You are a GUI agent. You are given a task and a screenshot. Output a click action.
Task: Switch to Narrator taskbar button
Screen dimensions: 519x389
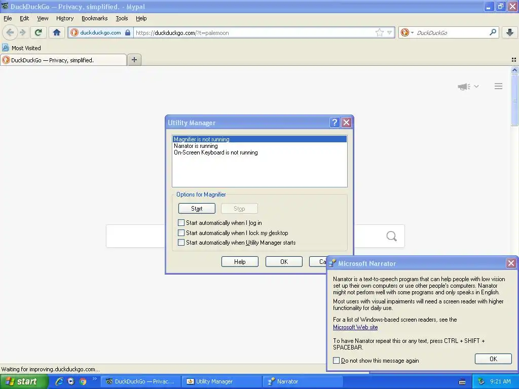tap(303, 381)
